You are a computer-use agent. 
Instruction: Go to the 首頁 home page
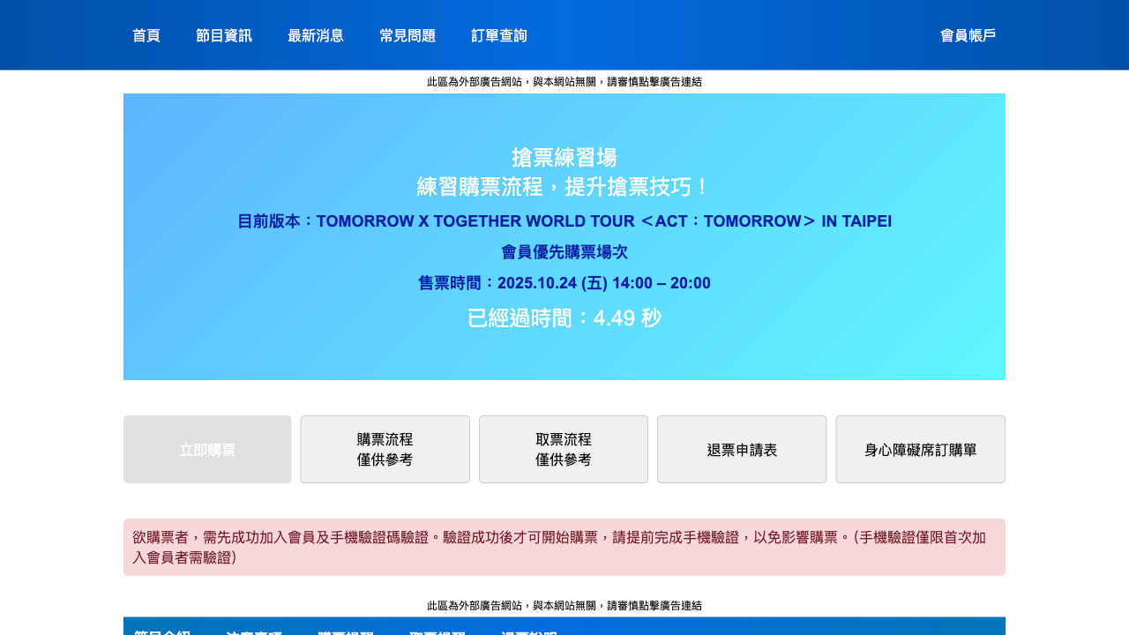(146, 35)
